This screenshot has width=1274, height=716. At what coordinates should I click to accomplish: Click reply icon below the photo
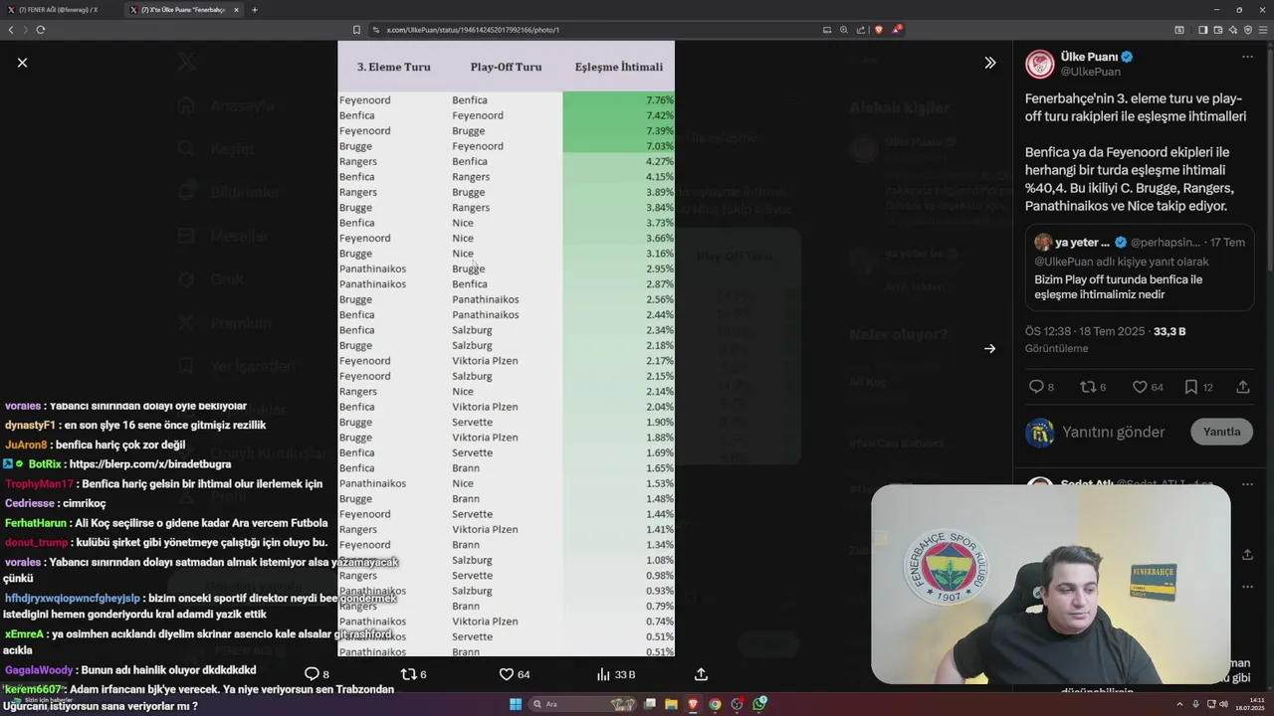[x=312, y=674]
